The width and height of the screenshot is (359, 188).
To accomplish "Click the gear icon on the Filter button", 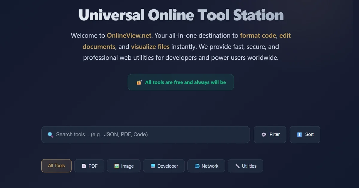I will point(264,134).
